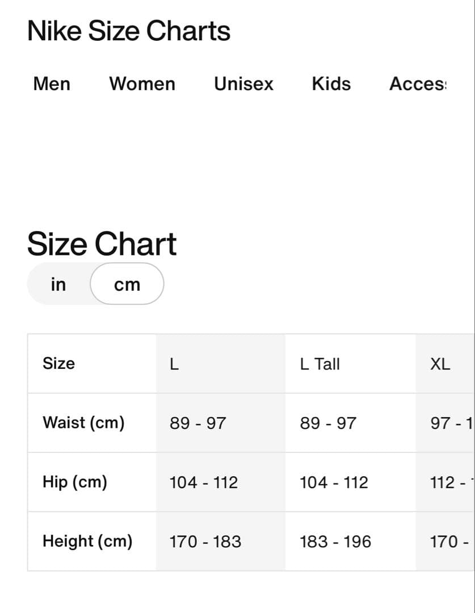The height and width of the screenshot is (613, 475).
Task: Click the L Tall height value 183 - 196
Action: (335, 542)
